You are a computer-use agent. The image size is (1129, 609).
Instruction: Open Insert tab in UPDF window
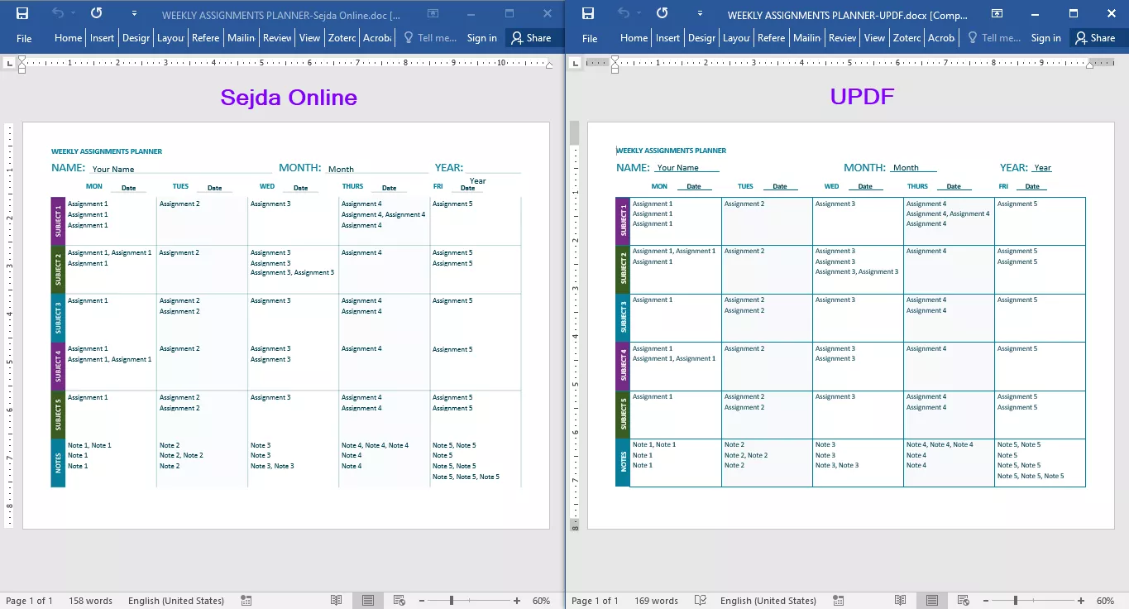[x=667, y=38]
